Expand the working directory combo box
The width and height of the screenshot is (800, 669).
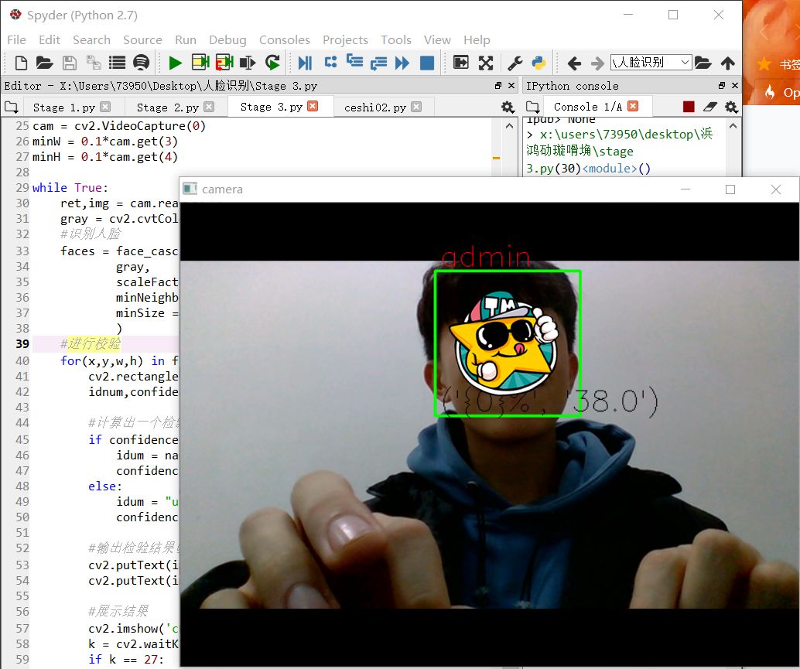click(x=651, y=63)
